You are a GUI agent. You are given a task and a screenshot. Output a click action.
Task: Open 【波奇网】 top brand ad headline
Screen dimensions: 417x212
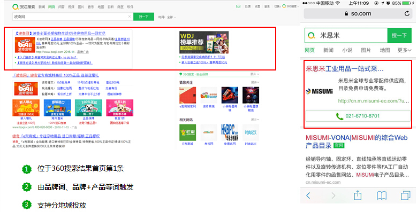(60, 34)
